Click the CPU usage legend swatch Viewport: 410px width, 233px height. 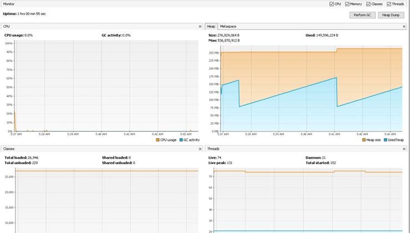[158, 140]
